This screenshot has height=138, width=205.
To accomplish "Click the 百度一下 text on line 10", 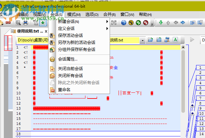I will [x=131, y=93].
